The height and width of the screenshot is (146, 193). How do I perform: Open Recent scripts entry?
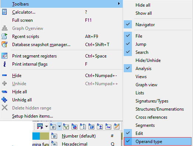coord(62,36)
